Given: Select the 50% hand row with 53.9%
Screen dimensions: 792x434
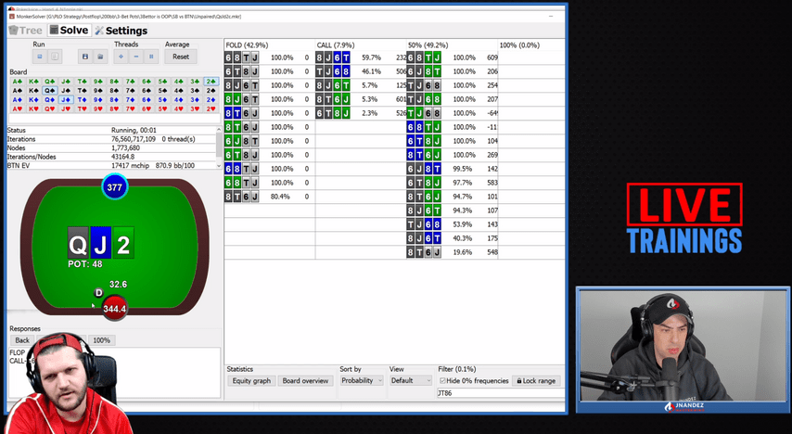Looking at the screenshot, I should point(452,224).
